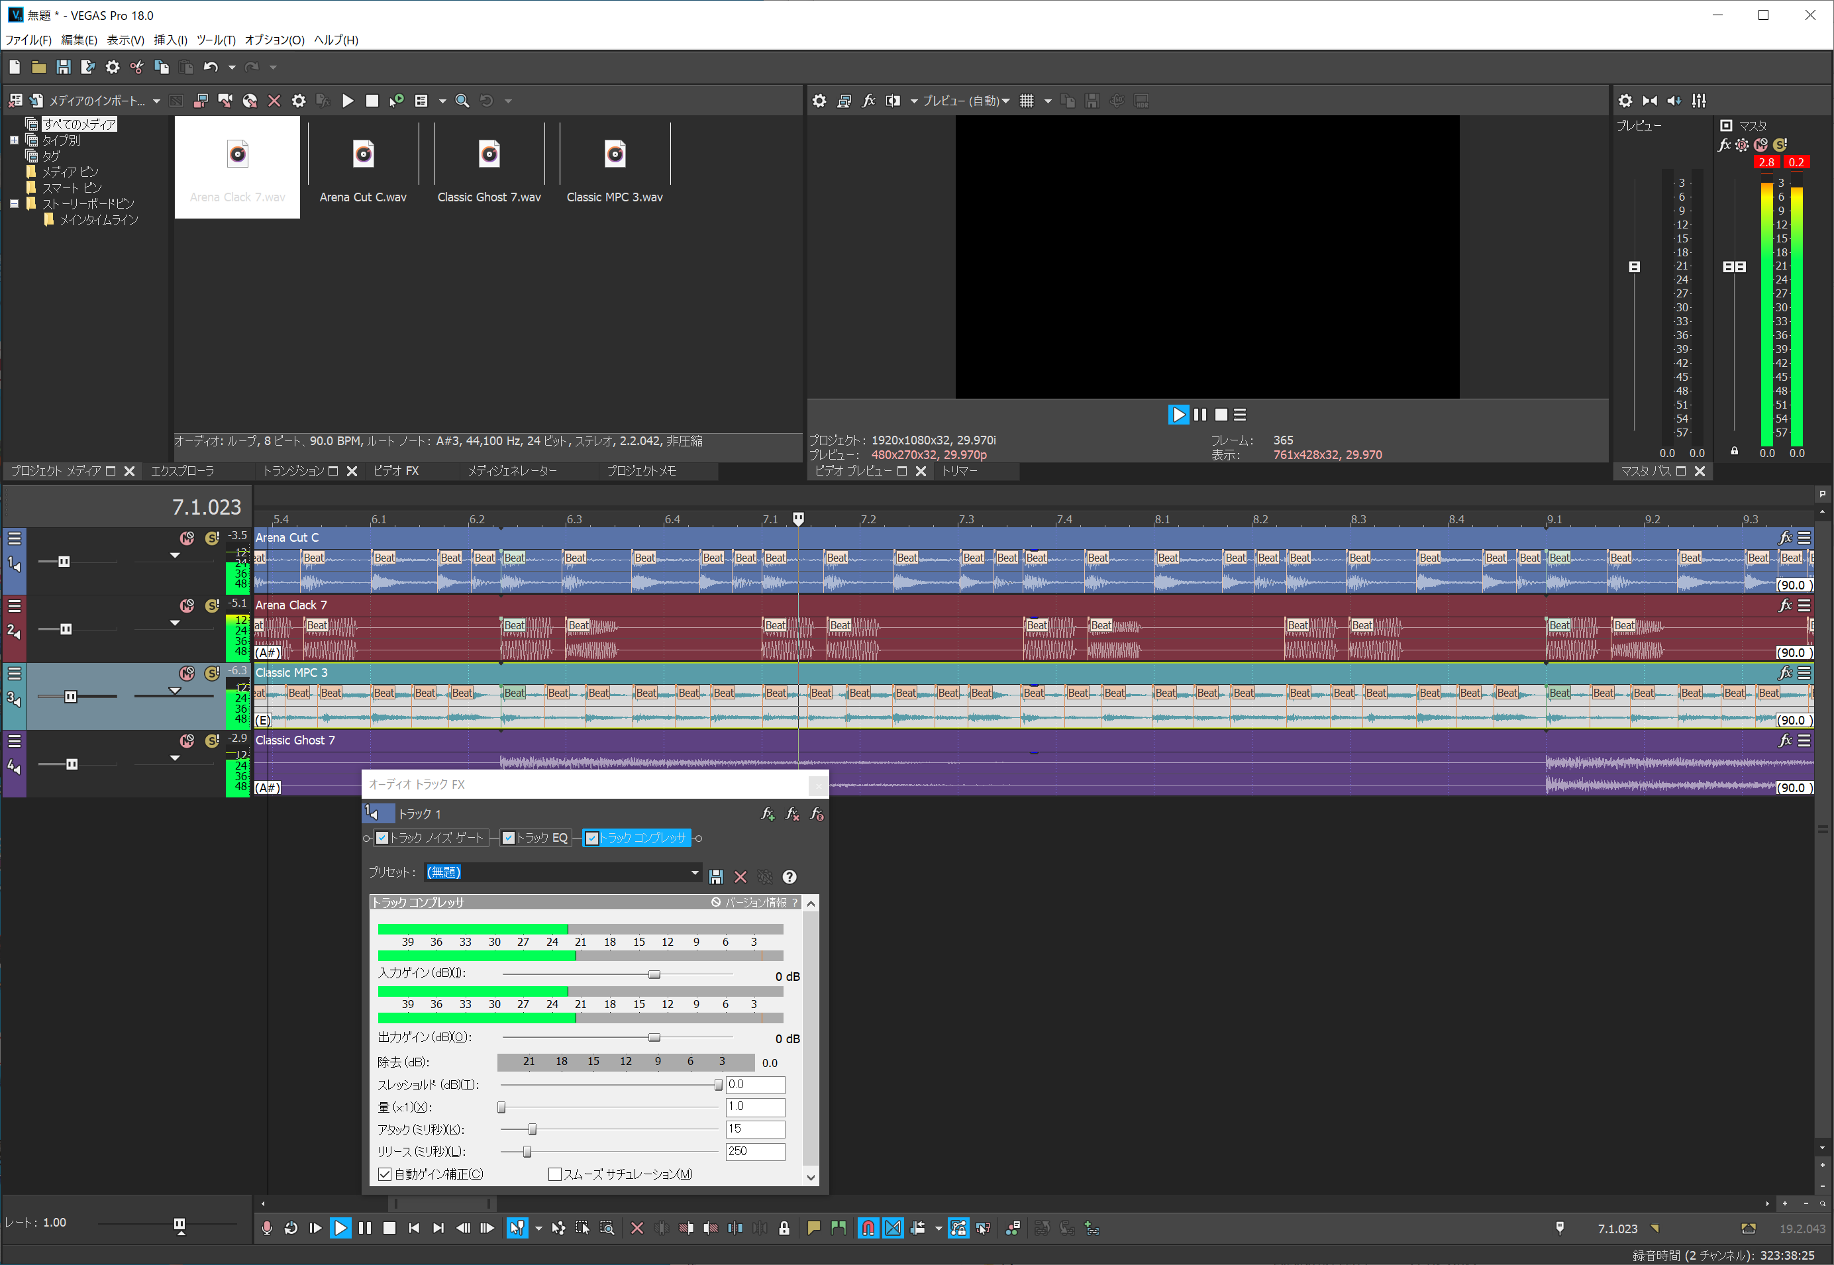Remove selected plug-in from chain

point(793,814)
